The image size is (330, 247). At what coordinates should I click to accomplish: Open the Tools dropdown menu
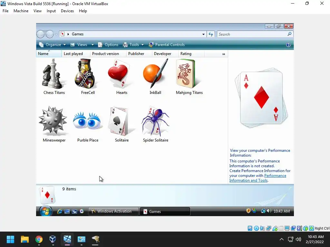(133, 45)
